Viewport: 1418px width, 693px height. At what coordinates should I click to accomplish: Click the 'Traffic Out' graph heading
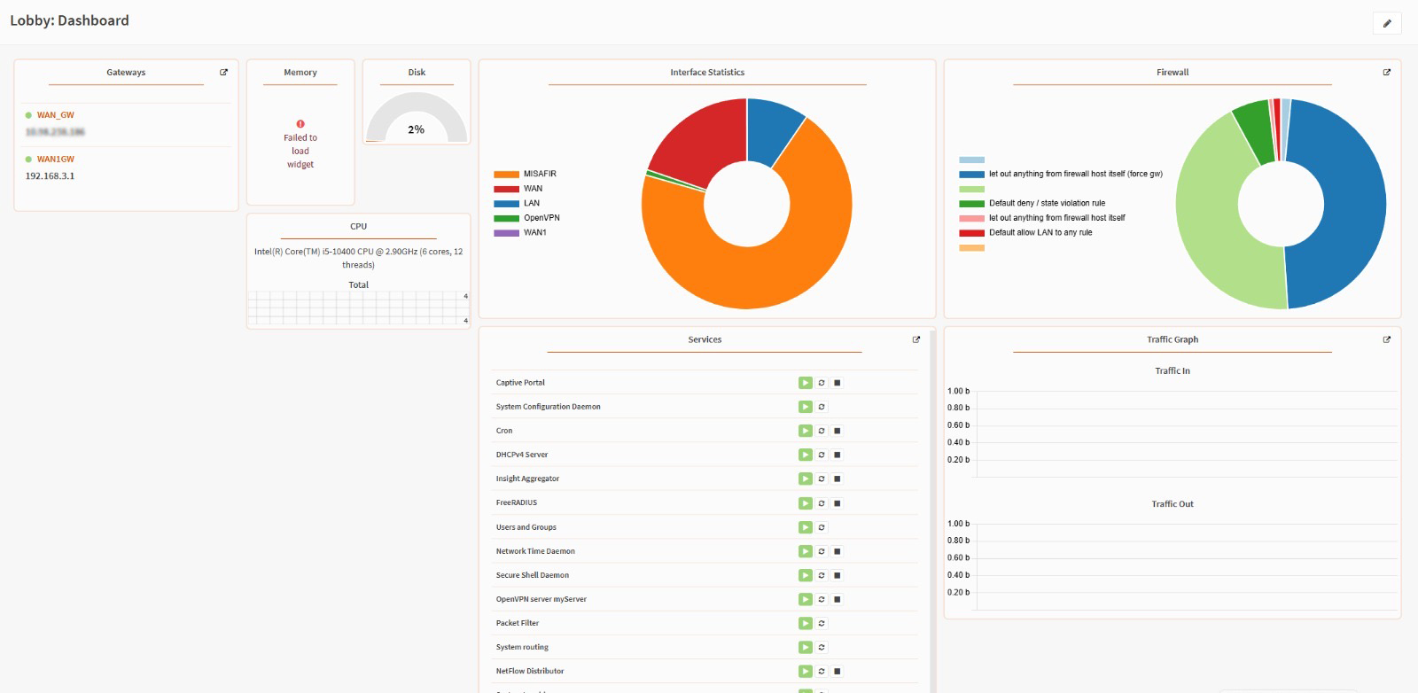click(1173, 504)
